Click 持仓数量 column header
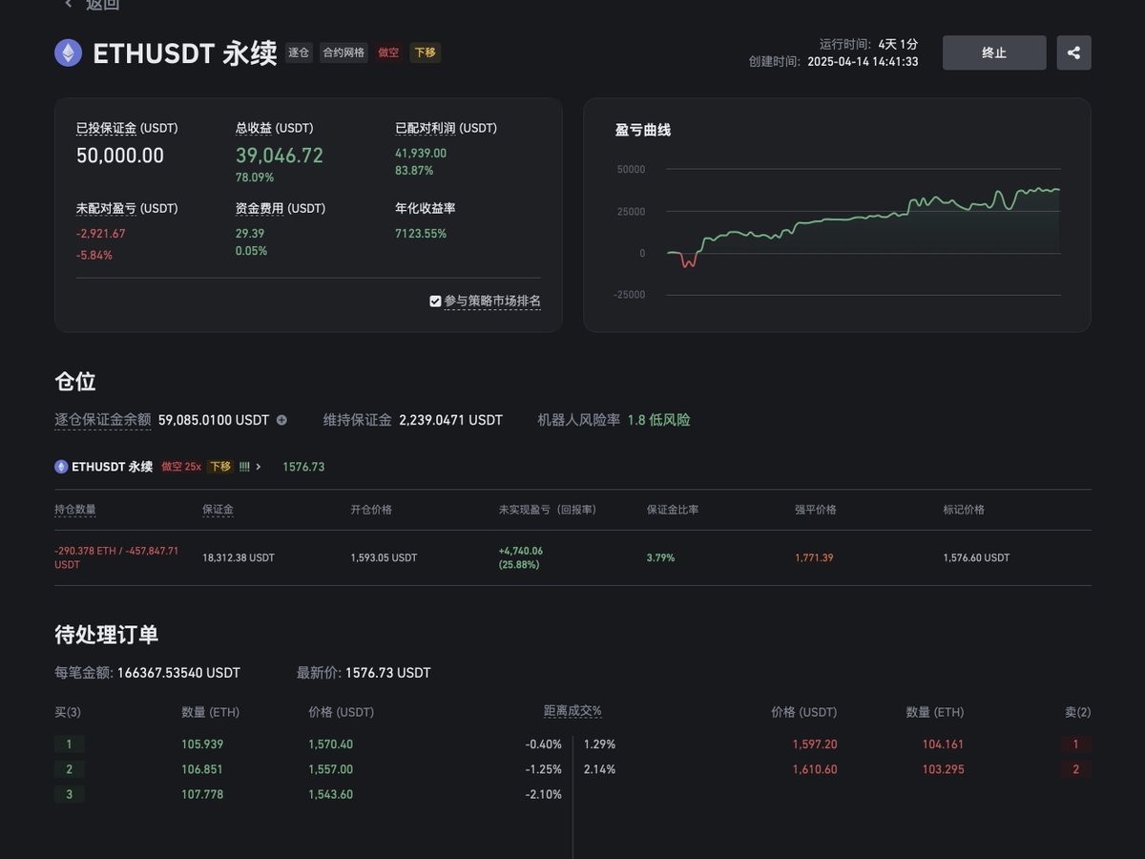Screen dimensions: 1145x859 (x=75, y=510)
